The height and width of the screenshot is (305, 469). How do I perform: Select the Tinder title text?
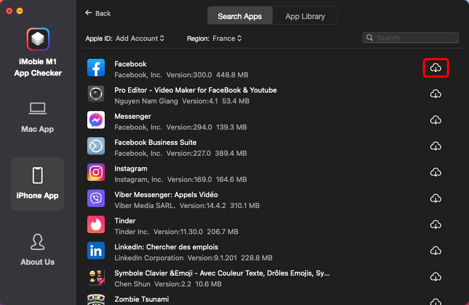coord(125,221)
